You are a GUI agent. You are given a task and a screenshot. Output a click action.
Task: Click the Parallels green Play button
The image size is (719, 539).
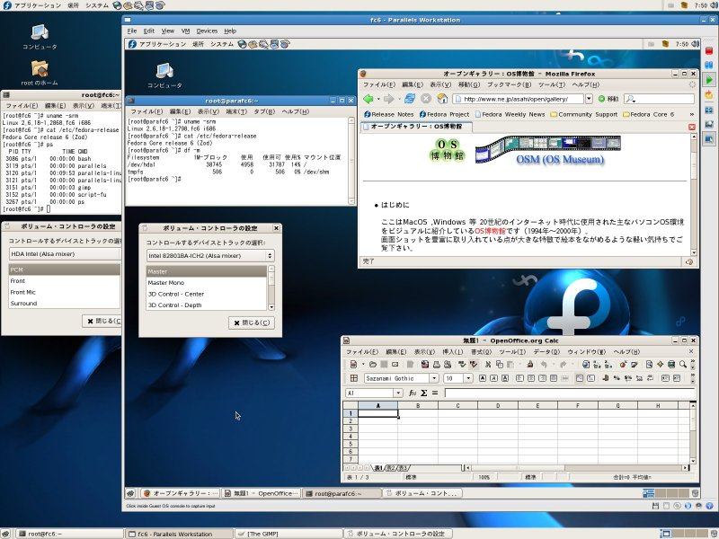tap(709, 80)
